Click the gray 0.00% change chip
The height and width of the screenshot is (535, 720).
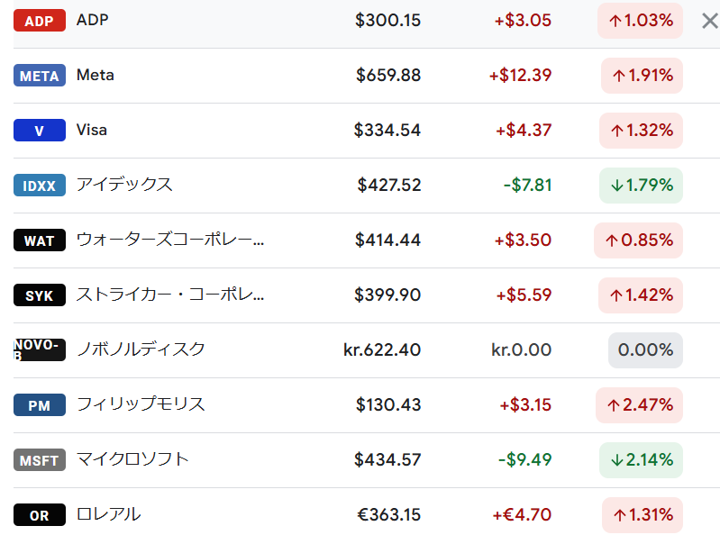point(645,350)
